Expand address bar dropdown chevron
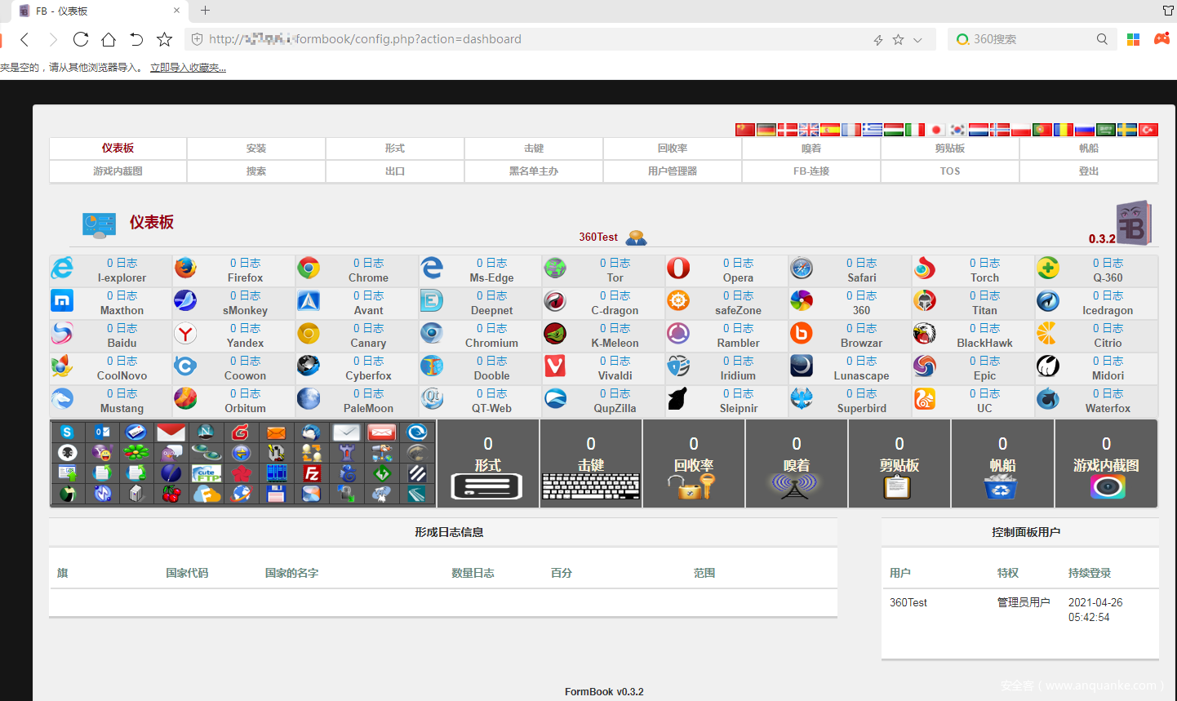The image size is (1177, 701). point(918,39)
